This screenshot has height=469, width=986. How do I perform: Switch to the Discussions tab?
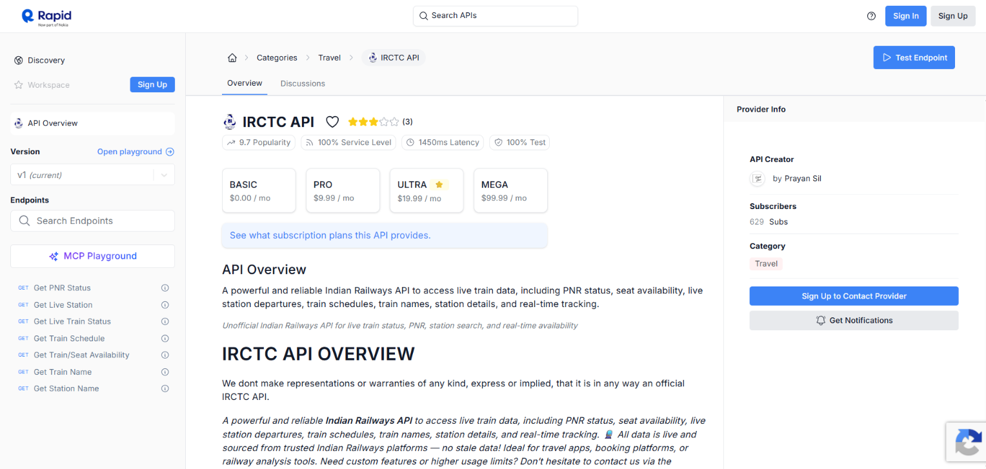tap(303, 84)
